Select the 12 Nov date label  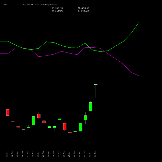[x=12, y=154]
